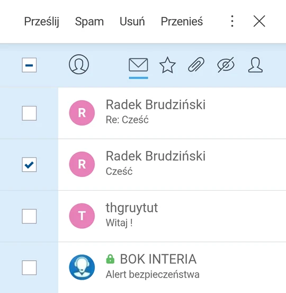286x293 pixels.
Task: Click Usuń to delete selected message
Action: coord(132,21)
